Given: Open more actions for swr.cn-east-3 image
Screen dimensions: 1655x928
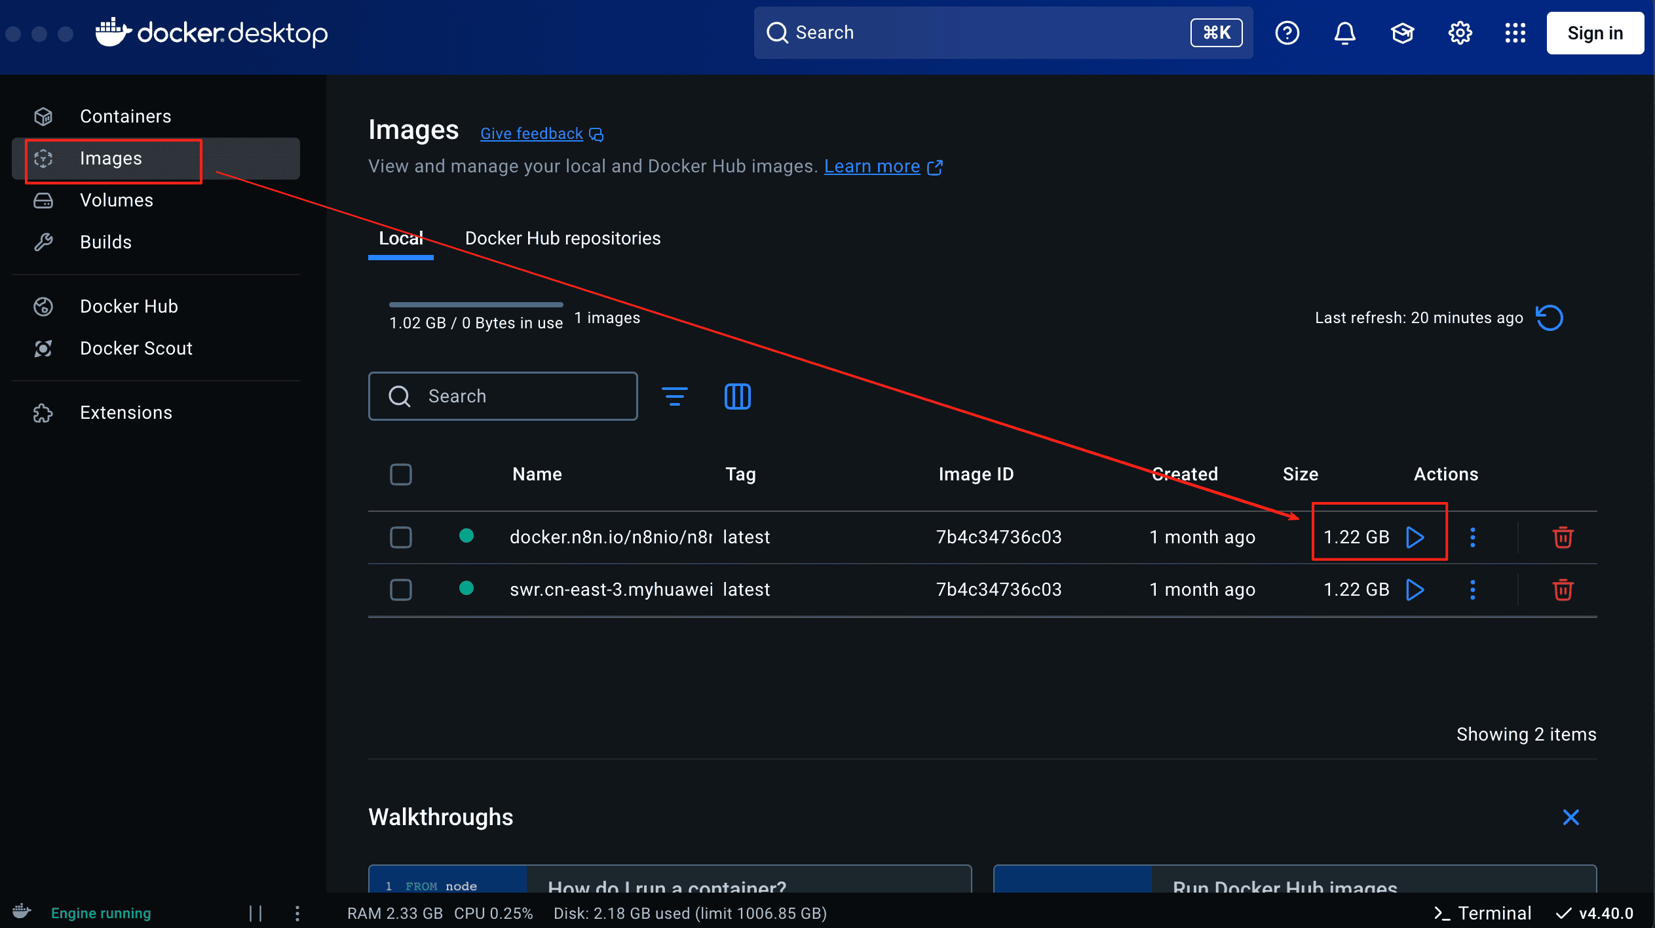Looking at the screenshot, I should click(1473, 590).
